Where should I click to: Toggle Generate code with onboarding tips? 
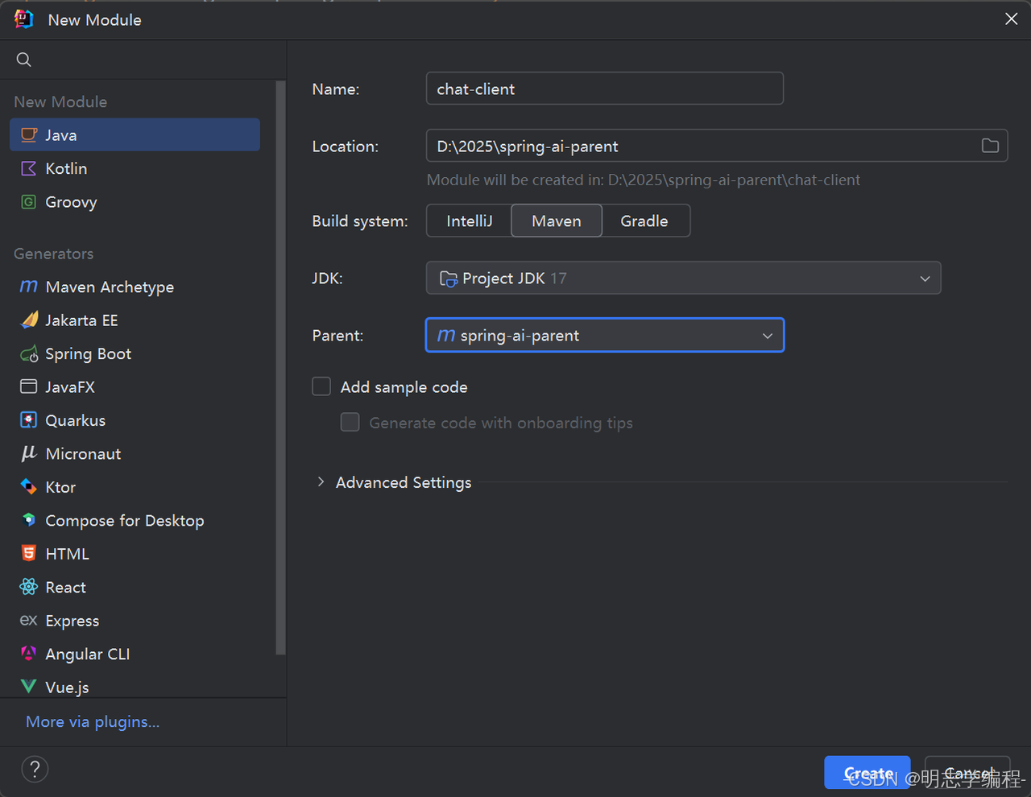[350, 422]
